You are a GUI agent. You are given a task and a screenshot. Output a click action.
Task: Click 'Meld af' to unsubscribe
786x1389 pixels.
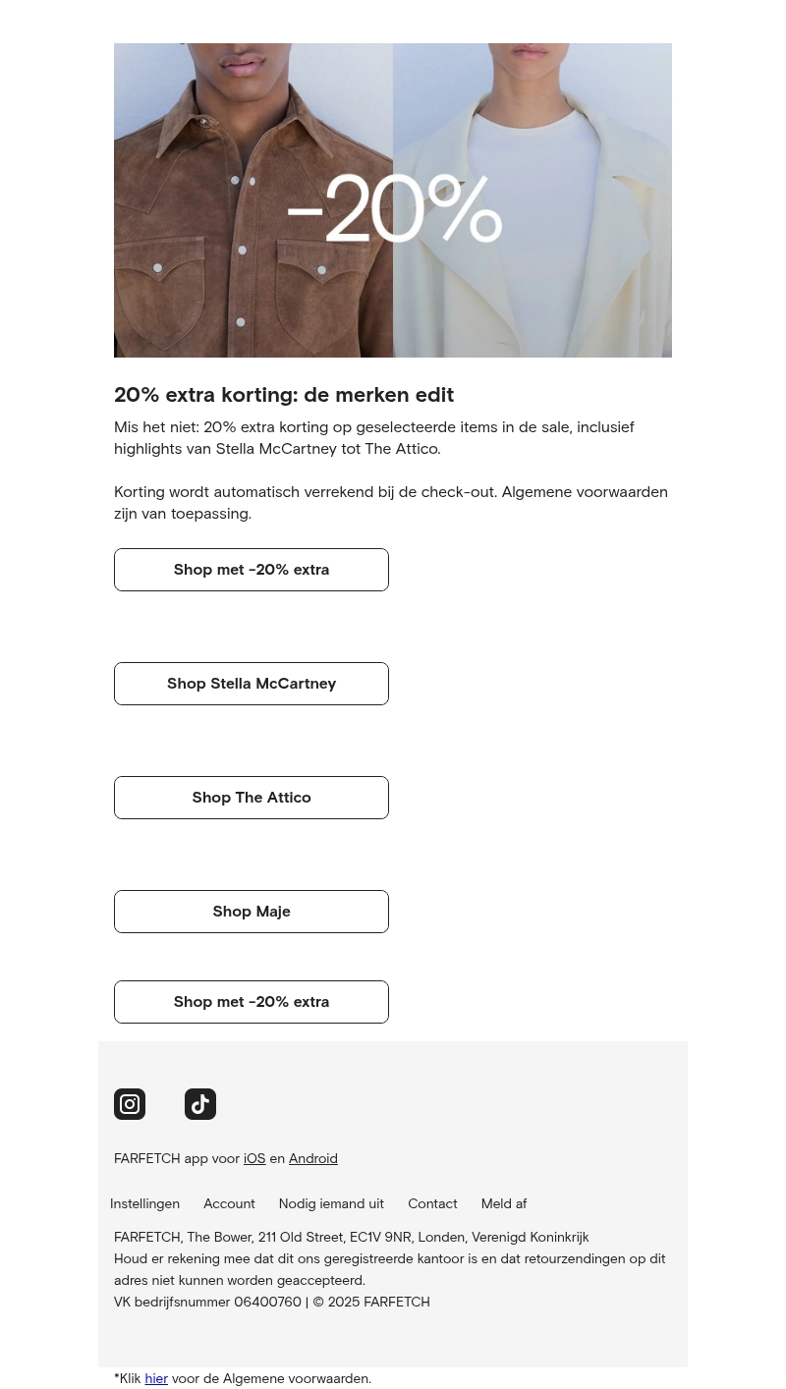503,1204
